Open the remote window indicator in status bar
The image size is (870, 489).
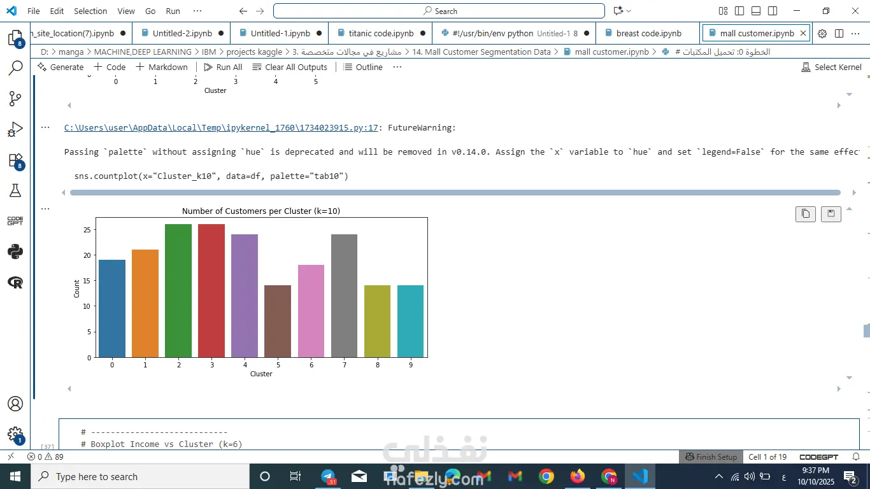pos(10,457)
